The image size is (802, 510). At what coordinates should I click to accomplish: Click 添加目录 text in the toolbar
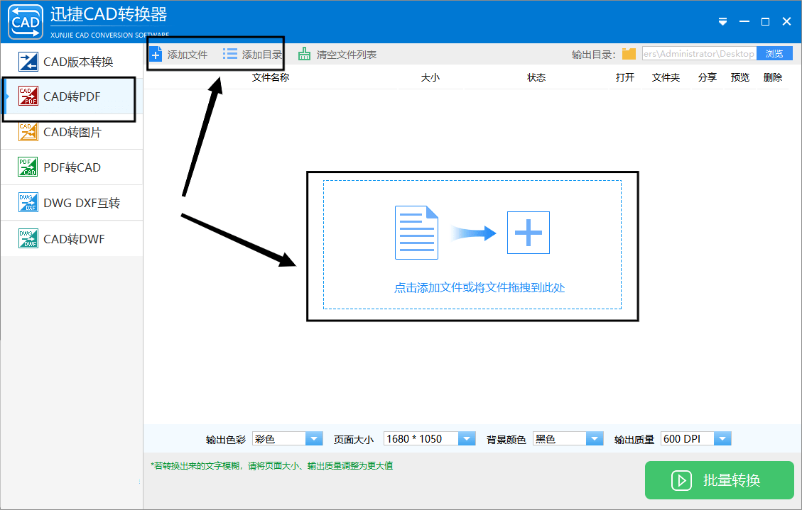point(262,55)
